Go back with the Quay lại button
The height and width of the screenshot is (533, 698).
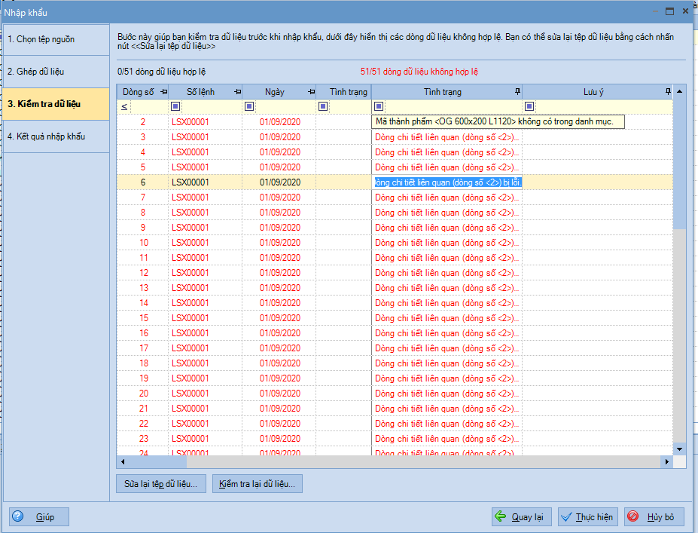click(521, 517)
